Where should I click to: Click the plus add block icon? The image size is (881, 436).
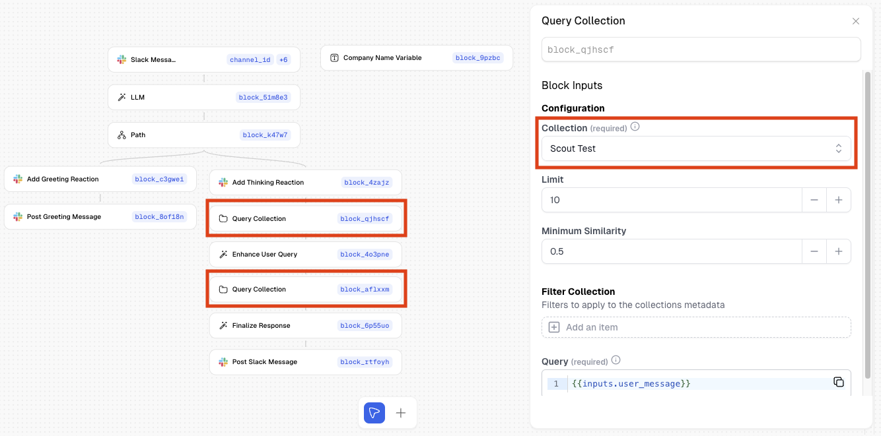[401, 413]
